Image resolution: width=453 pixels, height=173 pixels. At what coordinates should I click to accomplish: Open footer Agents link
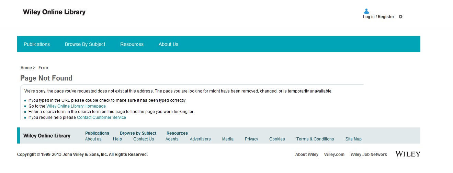[x=172, y=139]
